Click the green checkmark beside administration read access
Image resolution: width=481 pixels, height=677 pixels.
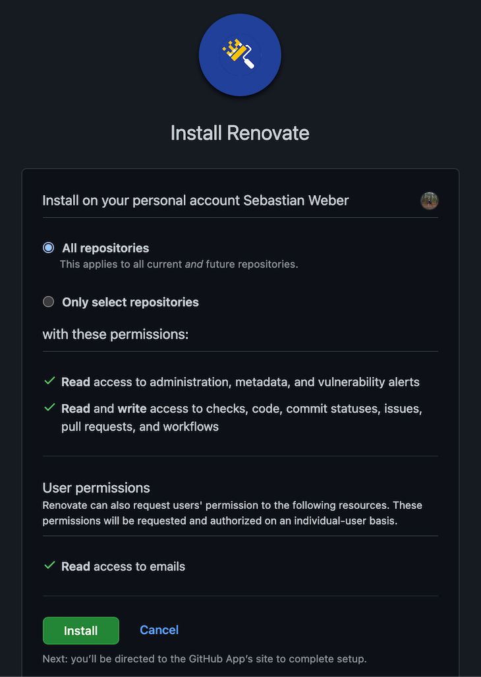[x=49, y=381]
